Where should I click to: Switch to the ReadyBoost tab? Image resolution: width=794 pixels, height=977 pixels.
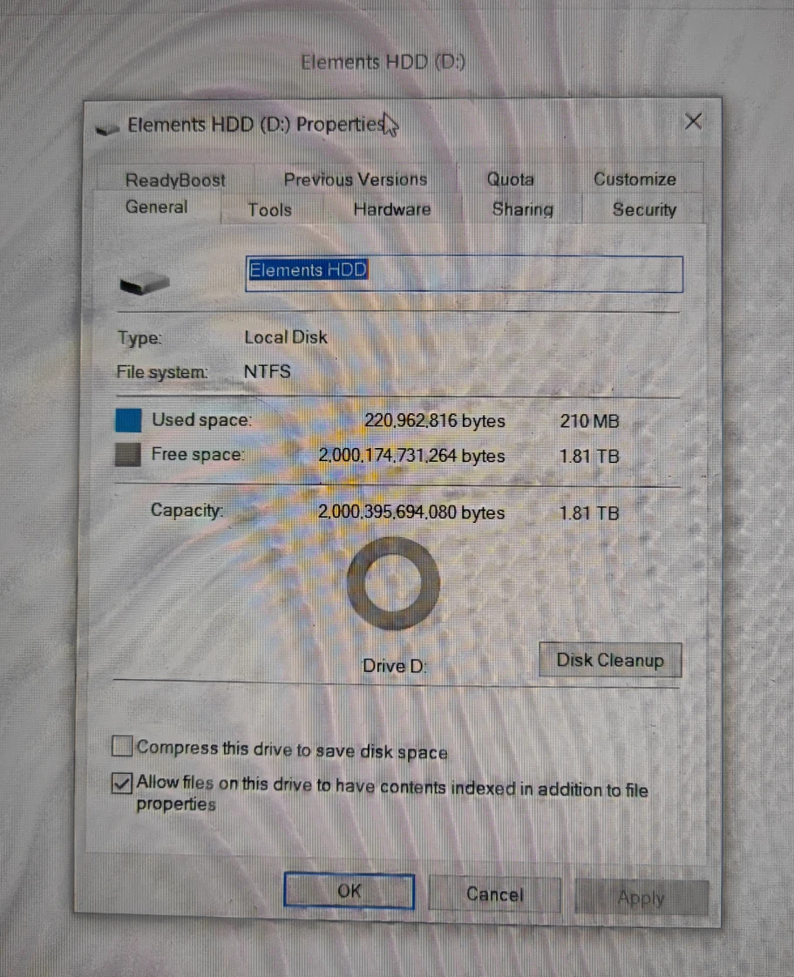pos(175,180)
